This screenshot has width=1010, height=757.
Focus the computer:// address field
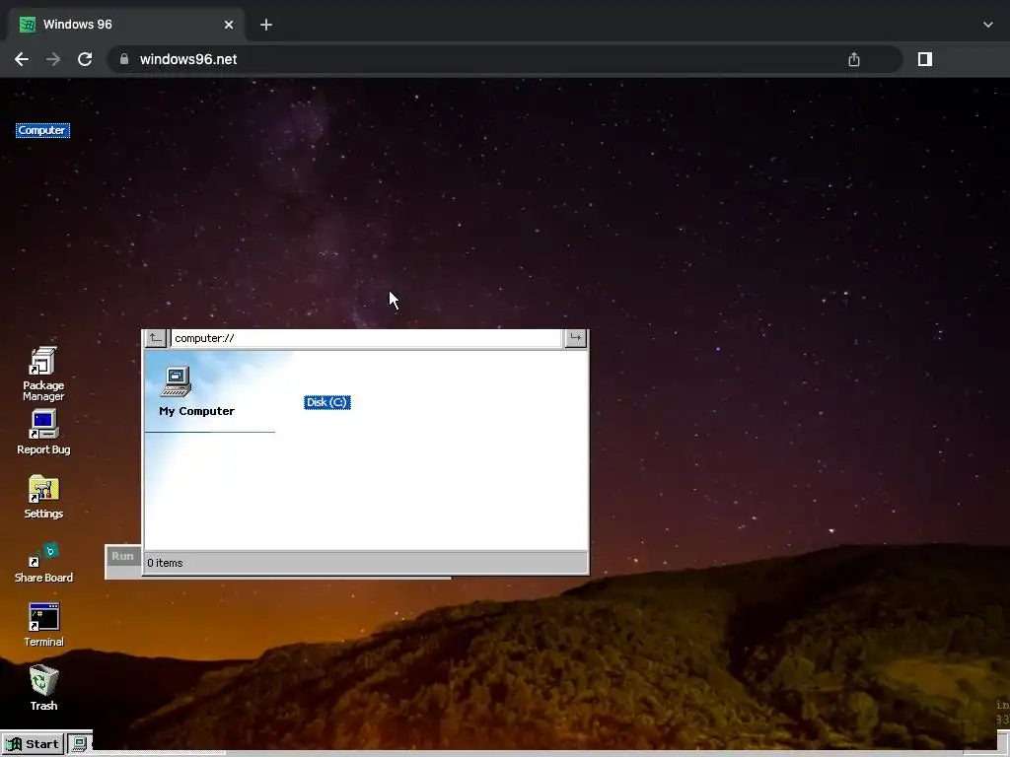(x=366, y=338)
